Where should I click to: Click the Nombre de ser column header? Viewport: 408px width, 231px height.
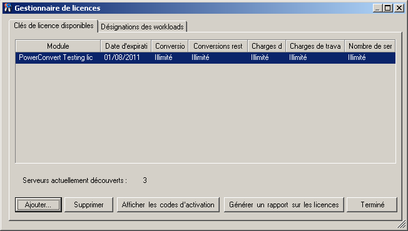pos(370,46)
